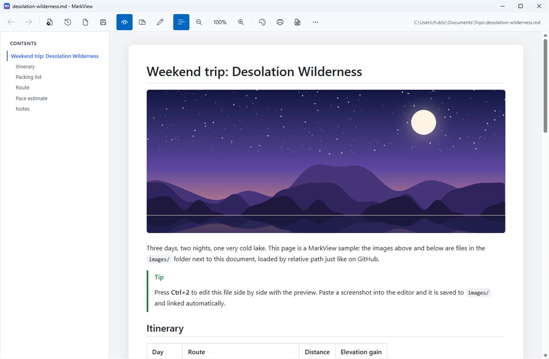Jump to Weekend trip: Desolation Wilderness heading
549x359 pixels.
pyautogui.click(x=55, y=56)
